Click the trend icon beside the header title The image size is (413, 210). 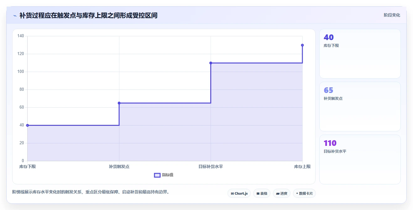click(x=15, y=16)
